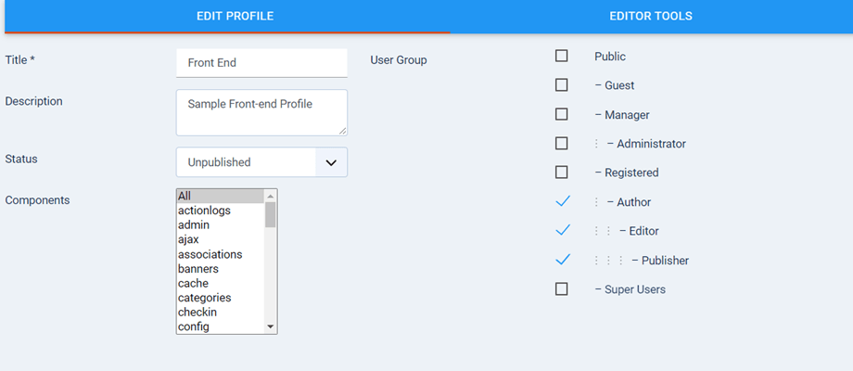Select 'All' in Components list
Screen dimensions: 853x371
pos(221,196)
